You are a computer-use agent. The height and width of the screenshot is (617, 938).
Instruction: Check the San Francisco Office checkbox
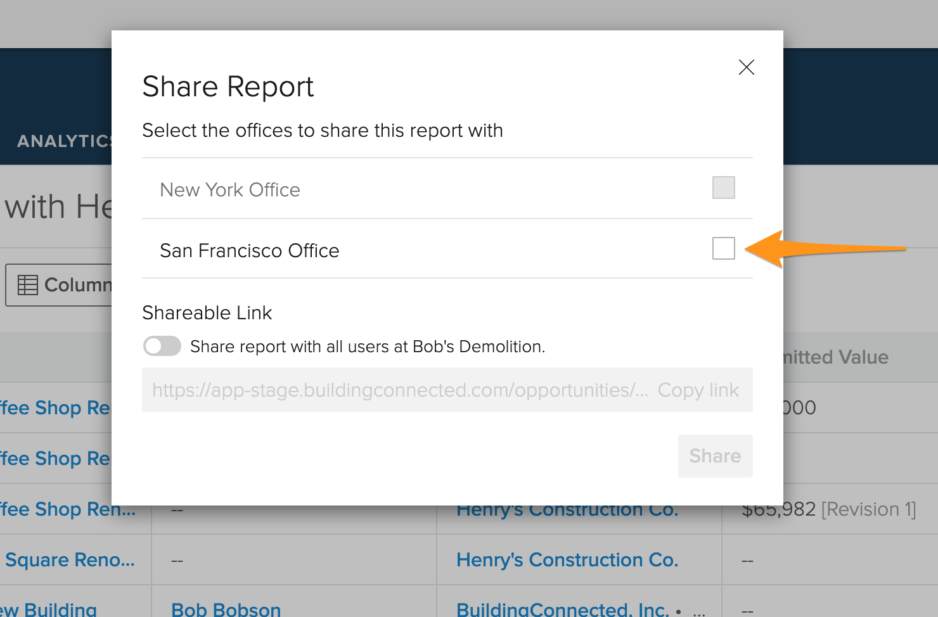pos(723,248)
